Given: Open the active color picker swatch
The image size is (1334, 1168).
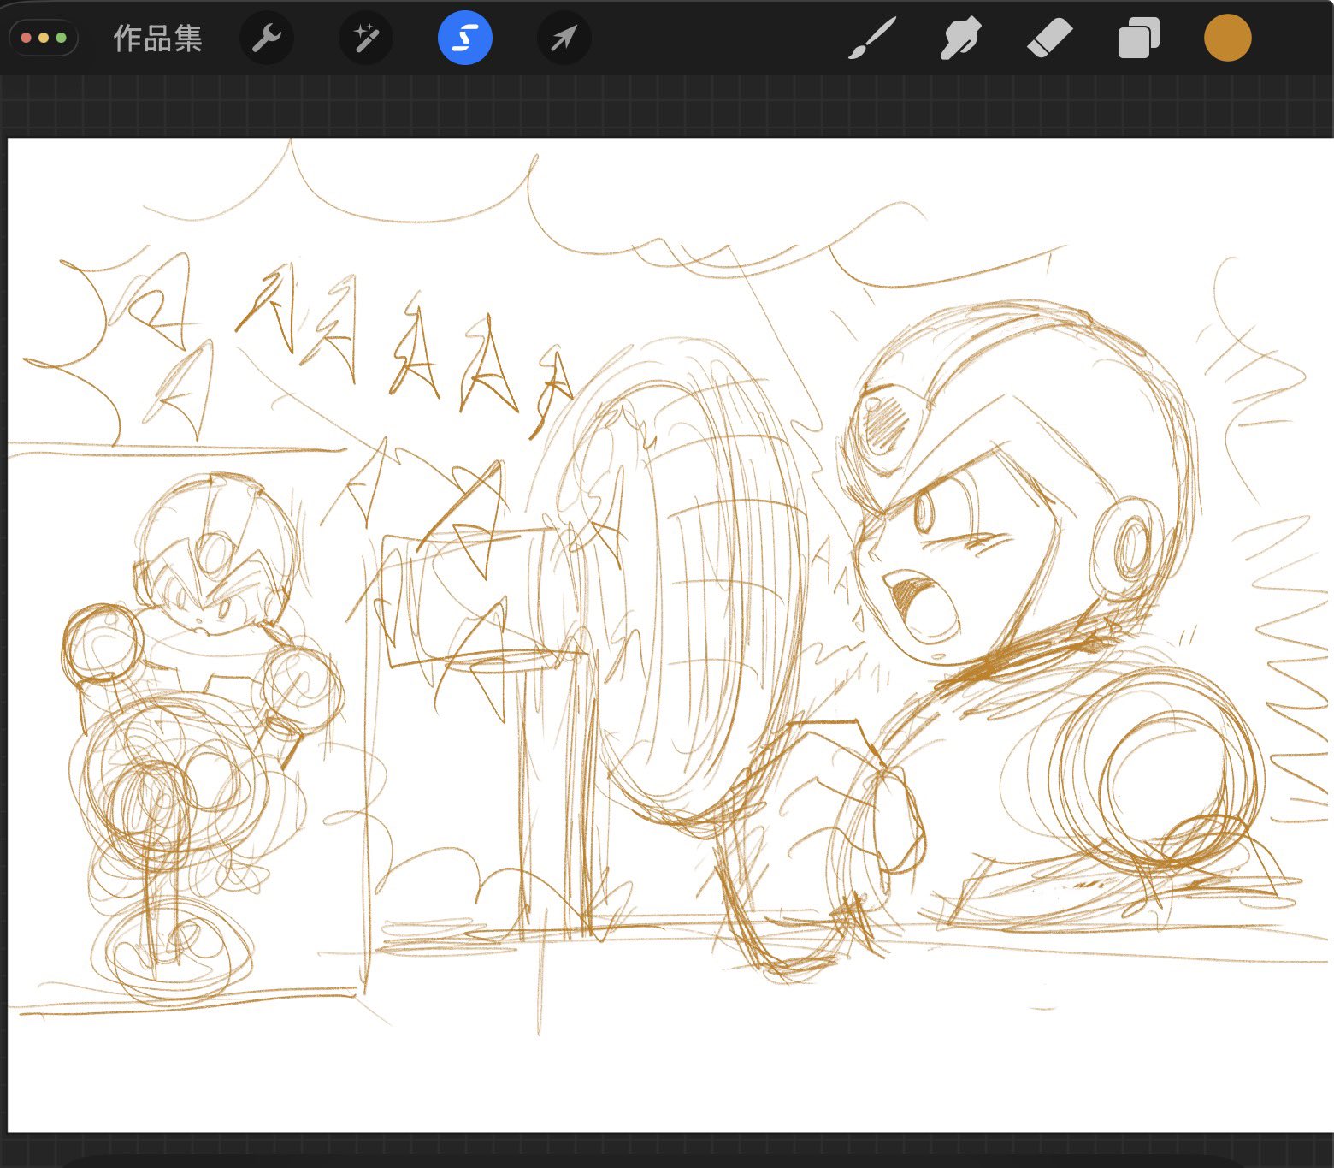Looking at the screenshot, I should [1228, 39].
